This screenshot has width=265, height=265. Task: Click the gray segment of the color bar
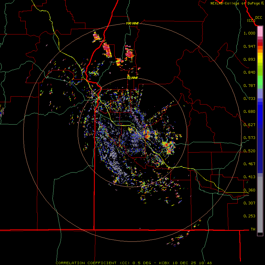coord(260,205)
